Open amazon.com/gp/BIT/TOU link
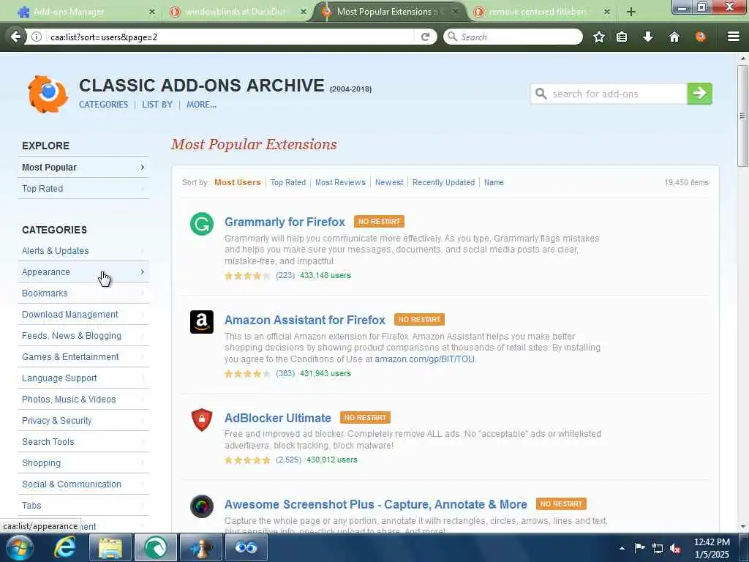The width and height of the screenshot is (749, 562). point(425,359)
